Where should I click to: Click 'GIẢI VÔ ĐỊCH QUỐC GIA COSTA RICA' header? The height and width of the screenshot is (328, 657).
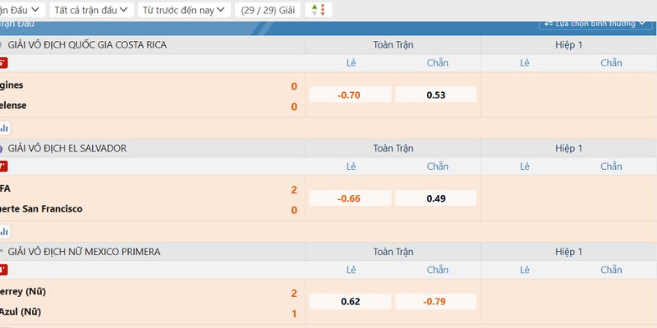tap(87, 45)
